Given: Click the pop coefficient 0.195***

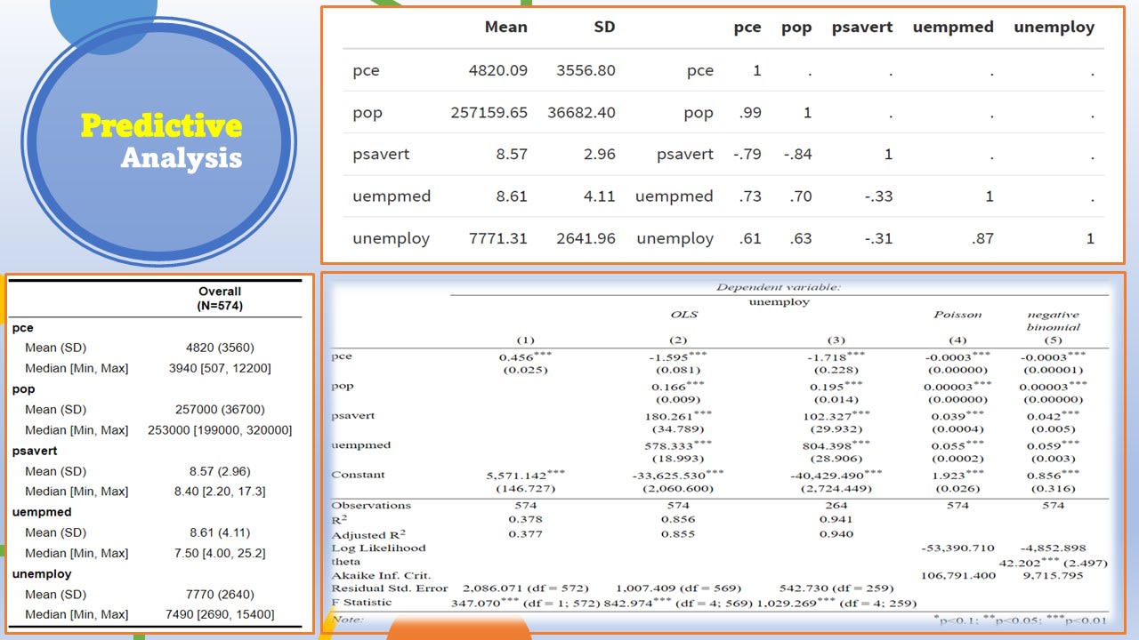Looking at the screenshot, I should pyautogui.click(x=836, y=387).
